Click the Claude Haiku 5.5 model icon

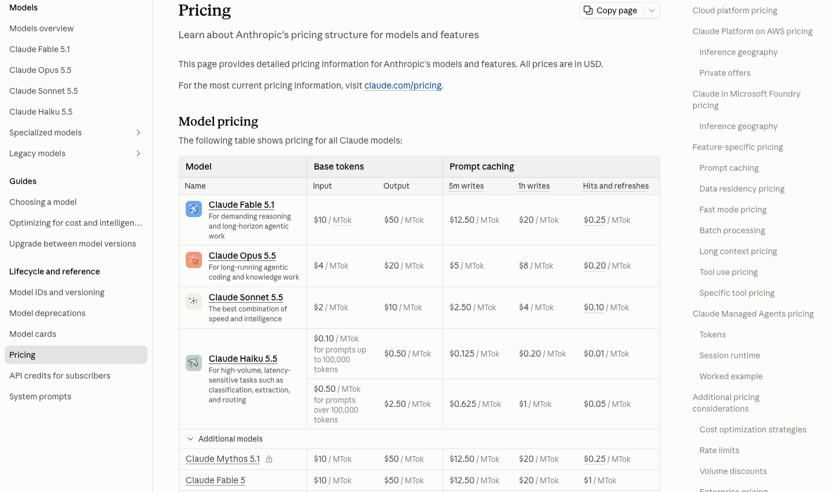tap(194, 363)
